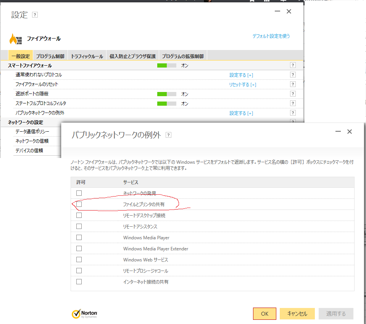Image resolution: width=366 pixels, height=324 pixels.
Task: Check the ファイルとプリンタの共有 allow box
Action: [79, 204]
